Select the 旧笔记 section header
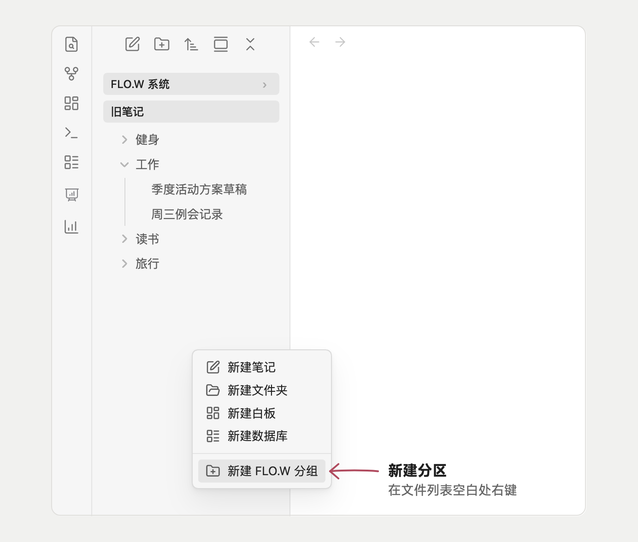The width and height of the screenshot is (638, 542). [191, 112]
